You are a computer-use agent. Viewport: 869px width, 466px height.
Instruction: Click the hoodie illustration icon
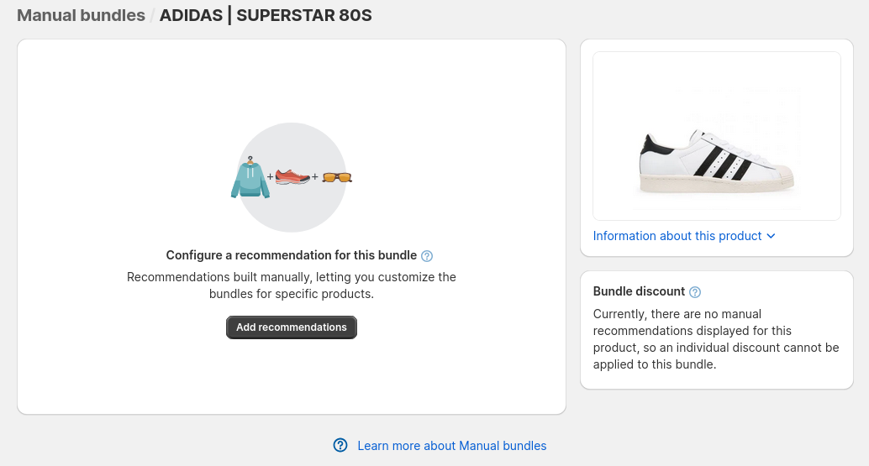click(x=250, y=177)
